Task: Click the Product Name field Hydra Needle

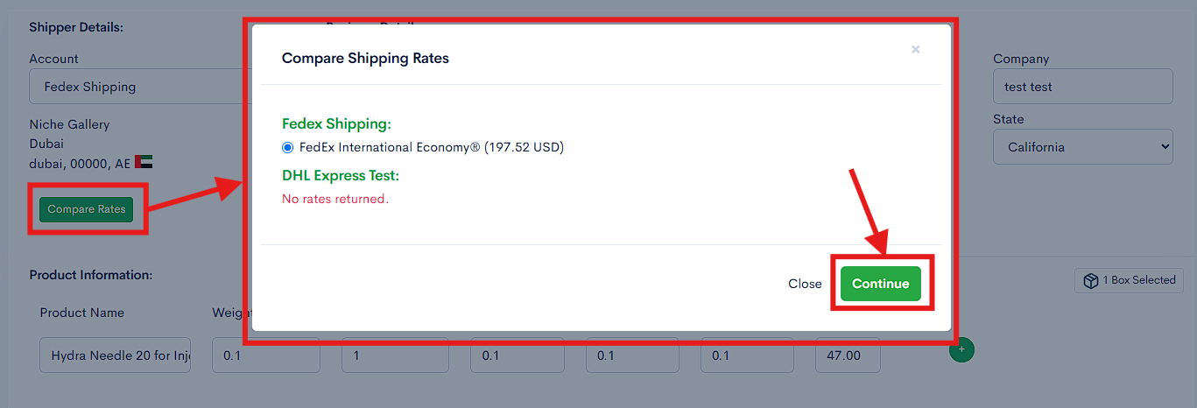Action: point(115,355)
